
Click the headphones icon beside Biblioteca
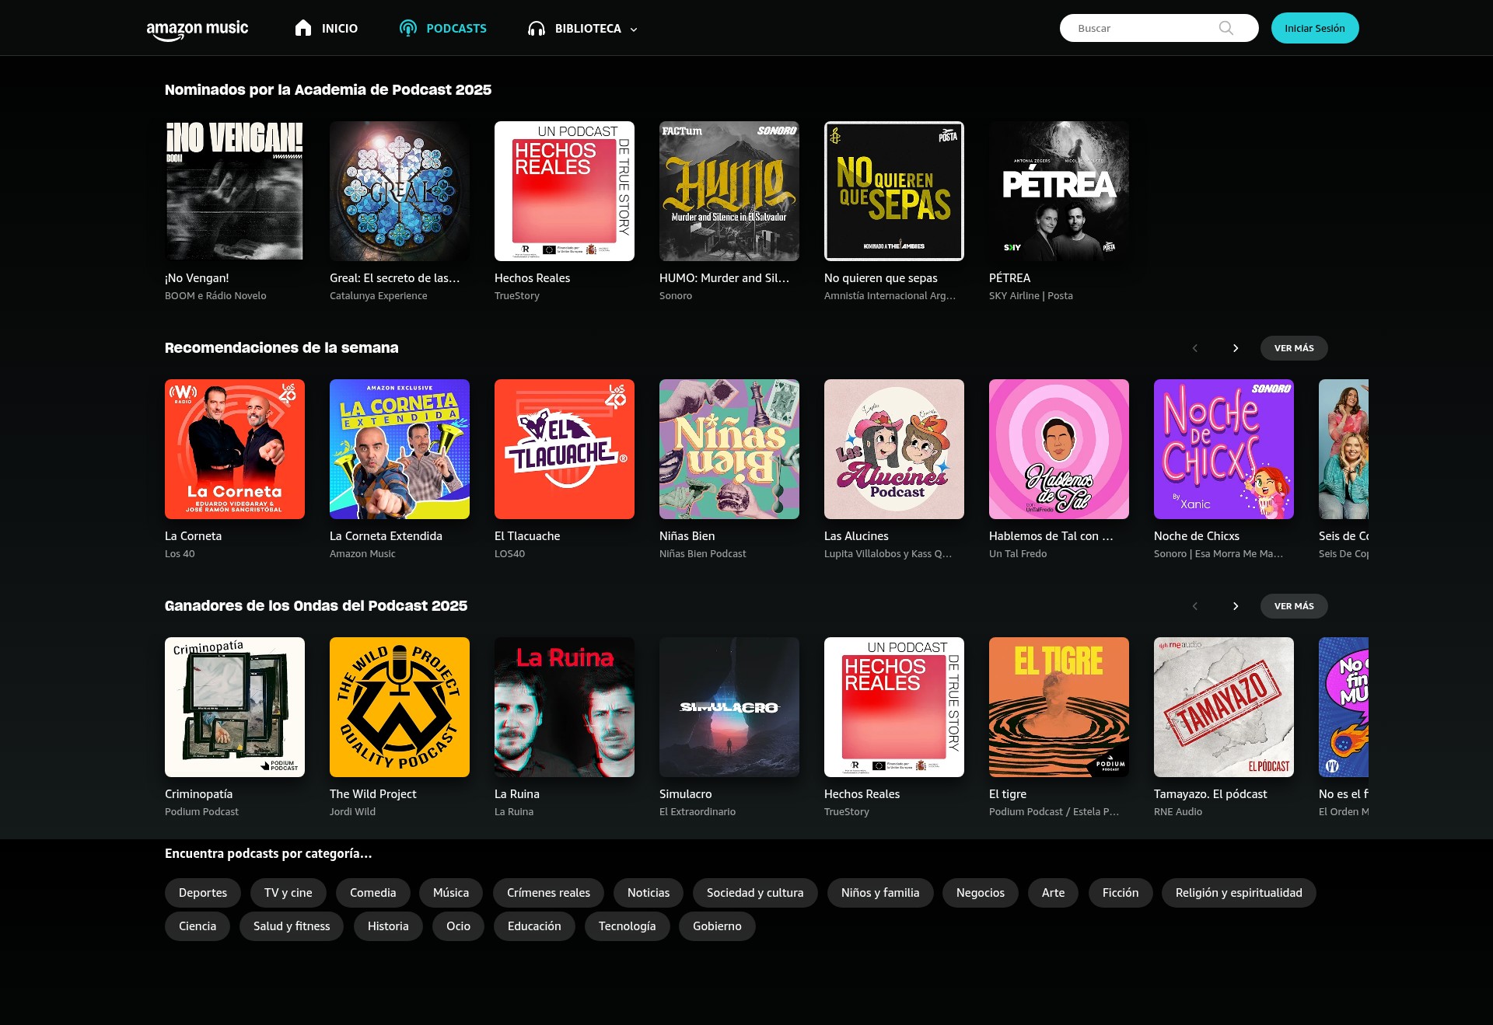(537, 29)
